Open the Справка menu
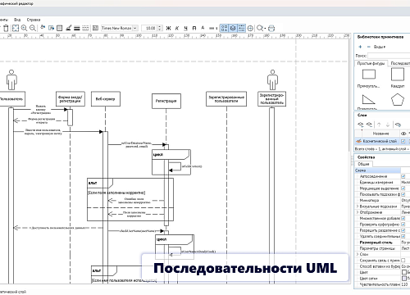 [34, 20]
